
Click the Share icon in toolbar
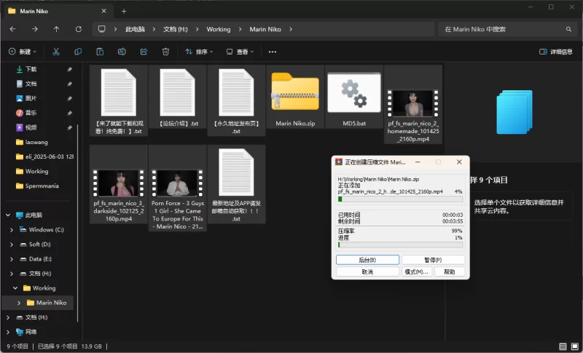click(144, 52)
